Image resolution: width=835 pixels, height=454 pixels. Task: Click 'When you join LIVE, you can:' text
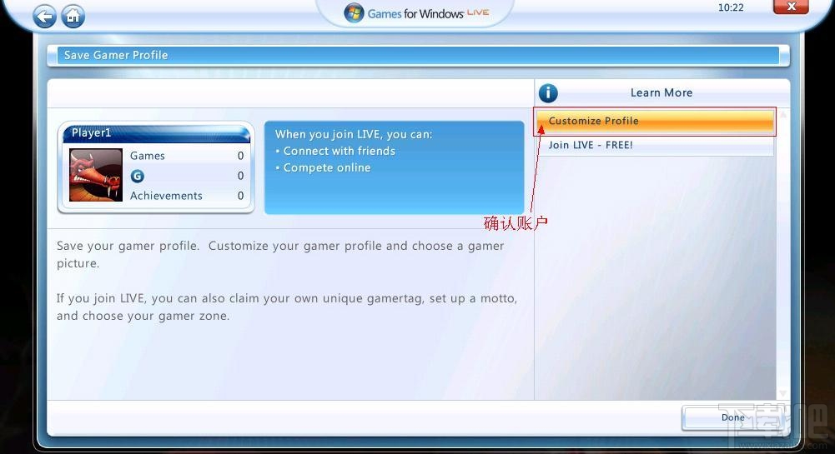354,134
